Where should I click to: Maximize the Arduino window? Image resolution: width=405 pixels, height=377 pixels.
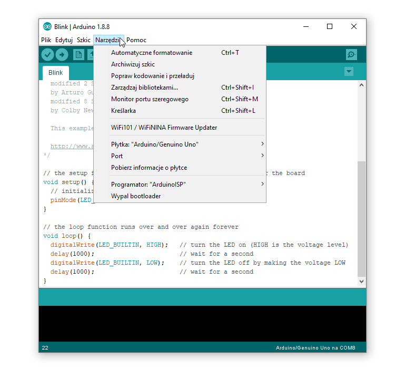(x=330, y=27)
